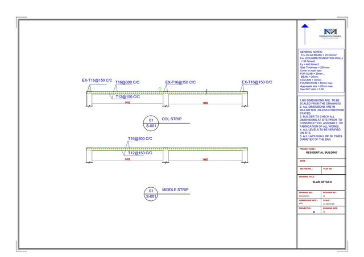This screenshot has width=364, height=257.
Task: Click the small green symbol on top slab
Action: pos(159,88)
